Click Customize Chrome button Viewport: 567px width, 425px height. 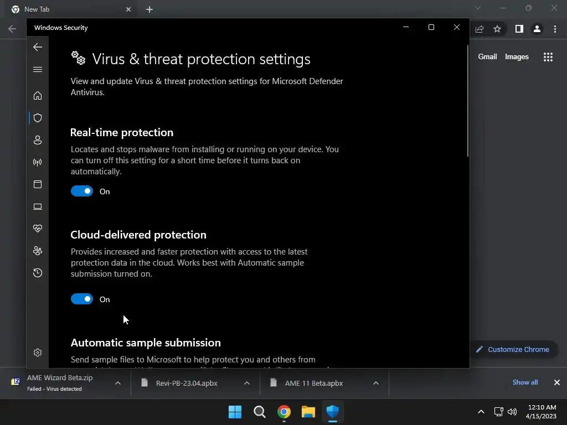(x=514, y=350)
